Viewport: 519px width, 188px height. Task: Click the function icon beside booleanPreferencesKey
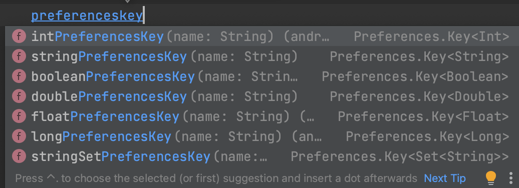(x=19, y=76)
